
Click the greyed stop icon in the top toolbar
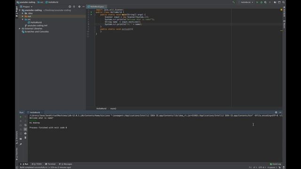[x=270, y=2]
